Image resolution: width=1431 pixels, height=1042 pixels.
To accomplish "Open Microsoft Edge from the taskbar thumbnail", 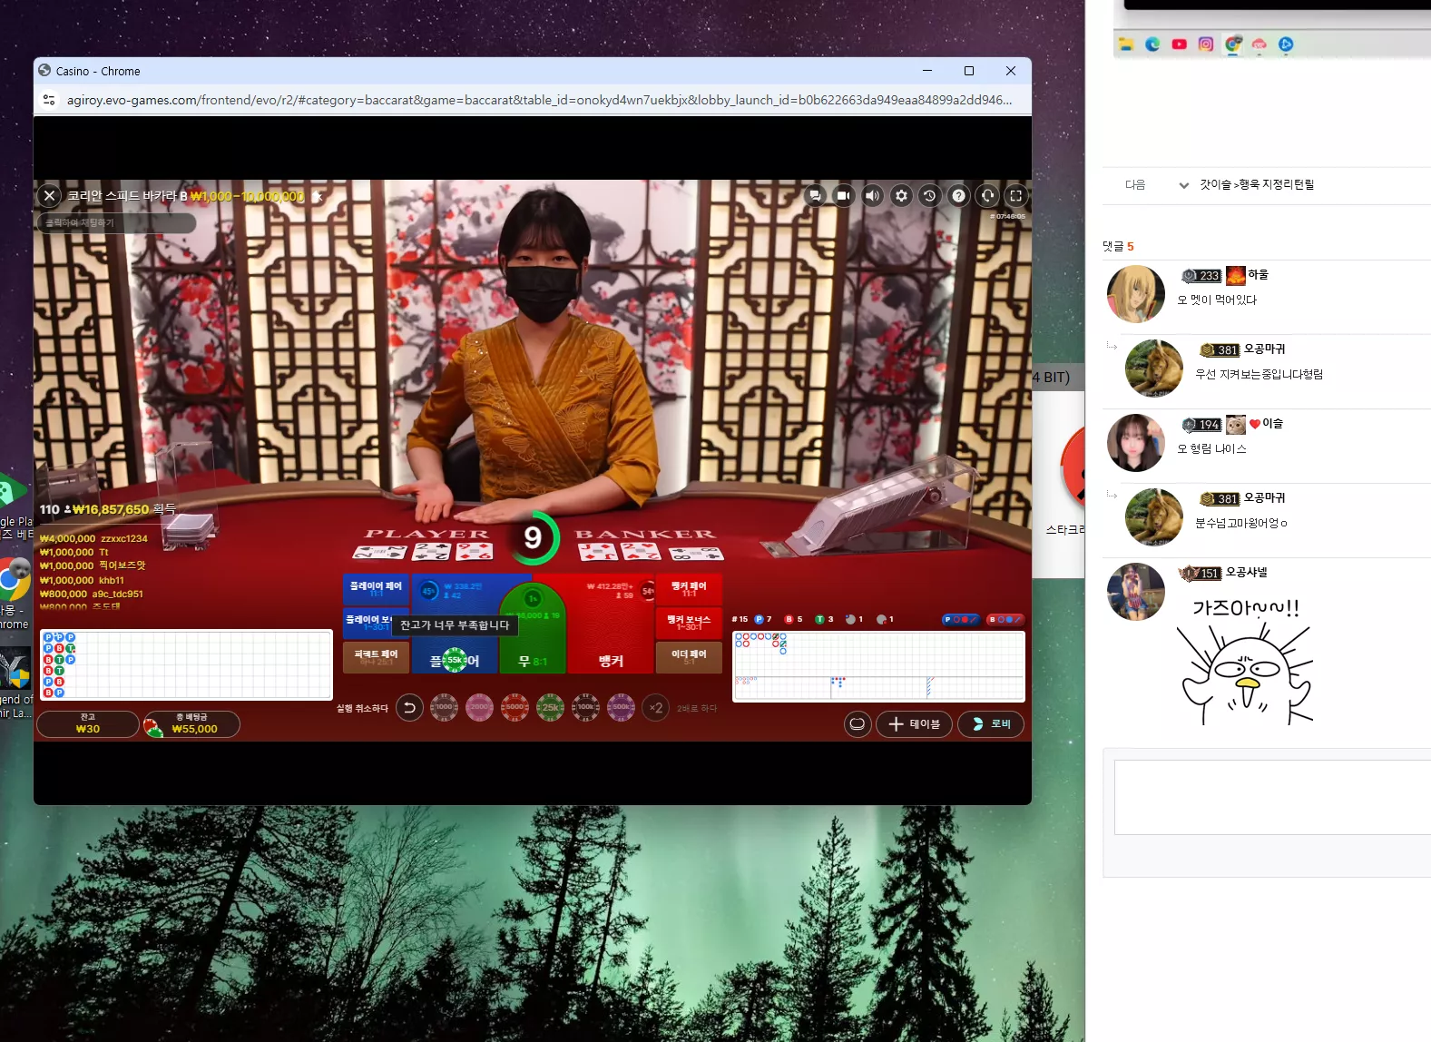I will 1152,44.
